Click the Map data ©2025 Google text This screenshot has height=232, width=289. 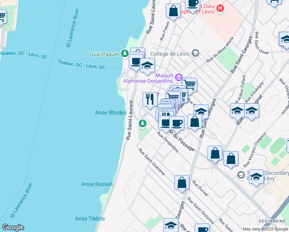click(265, 229)
